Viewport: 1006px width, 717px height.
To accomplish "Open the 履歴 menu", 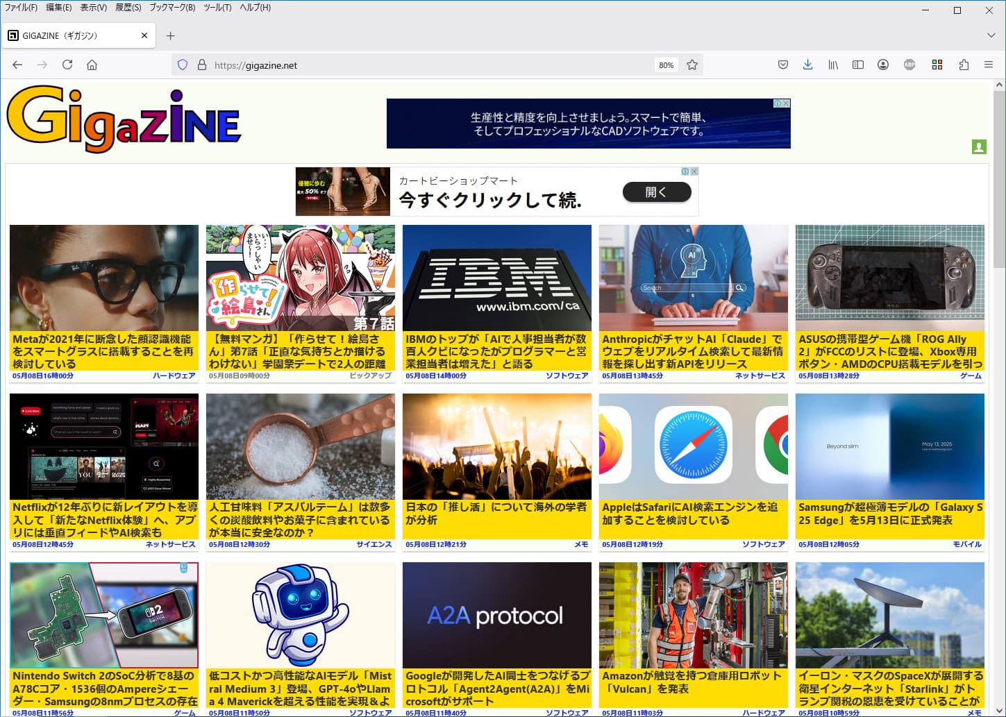I will coord(128,8).
